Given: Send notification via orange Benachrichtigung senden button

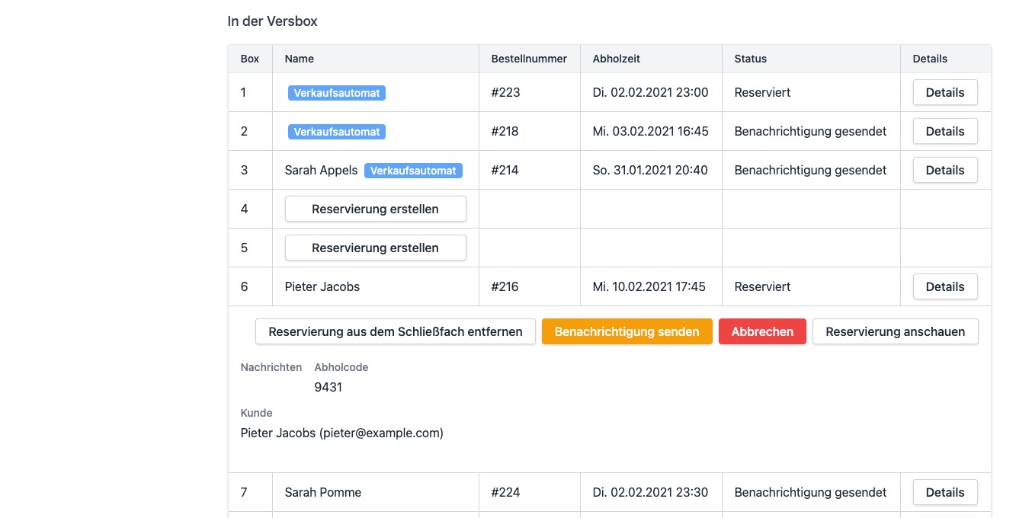Looking at the screenshot, I should point(627,332).
